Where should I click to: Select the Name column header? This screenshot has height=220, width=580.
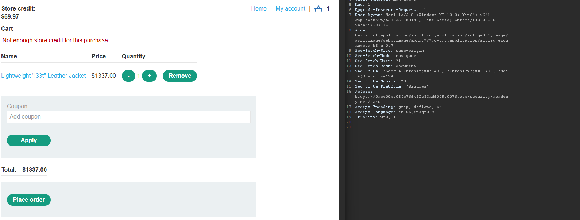9,57
